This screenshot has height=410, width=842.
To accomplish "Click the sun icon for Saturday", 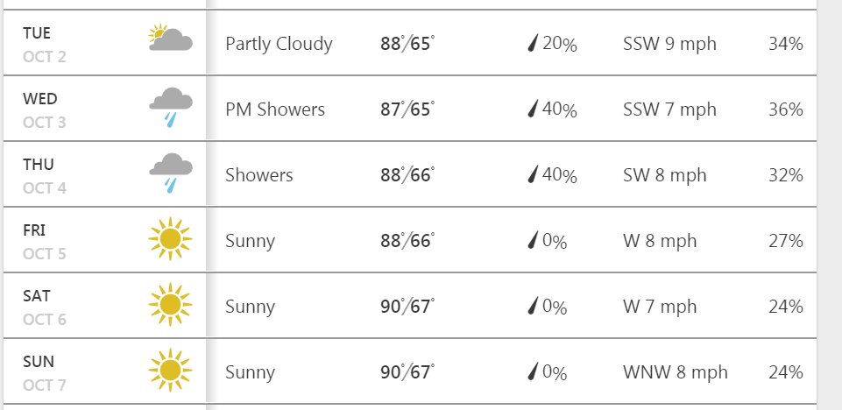I will [x=170, y=304].
